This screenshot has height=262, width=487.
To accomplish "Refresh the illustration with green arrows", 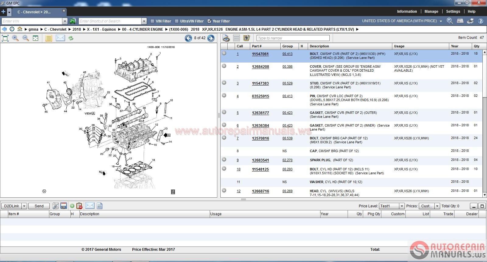I will pos(71,38).
